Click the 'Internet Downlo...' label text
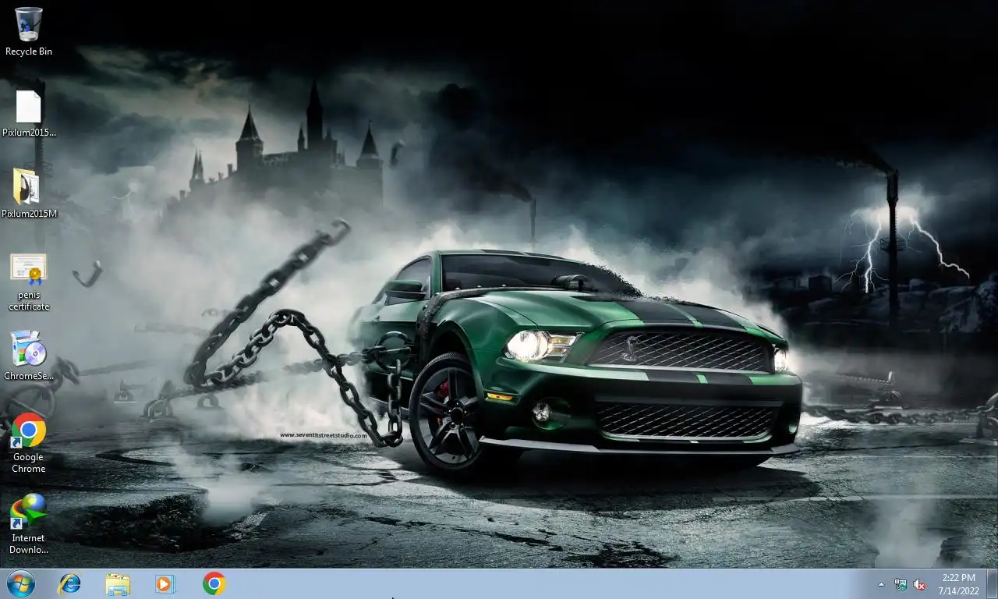The width and height of the screenshot is (998, 599). pos(28,544)
